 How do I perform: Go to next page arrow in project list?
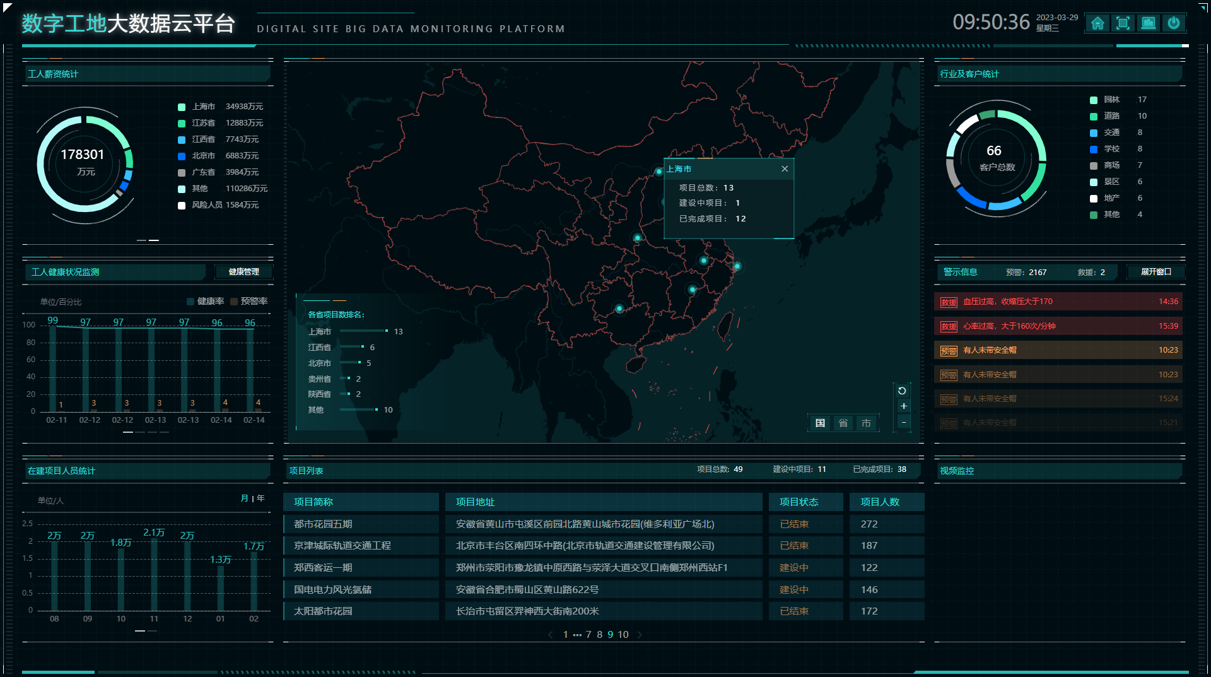pyautogui.click(x=640, y=635)
